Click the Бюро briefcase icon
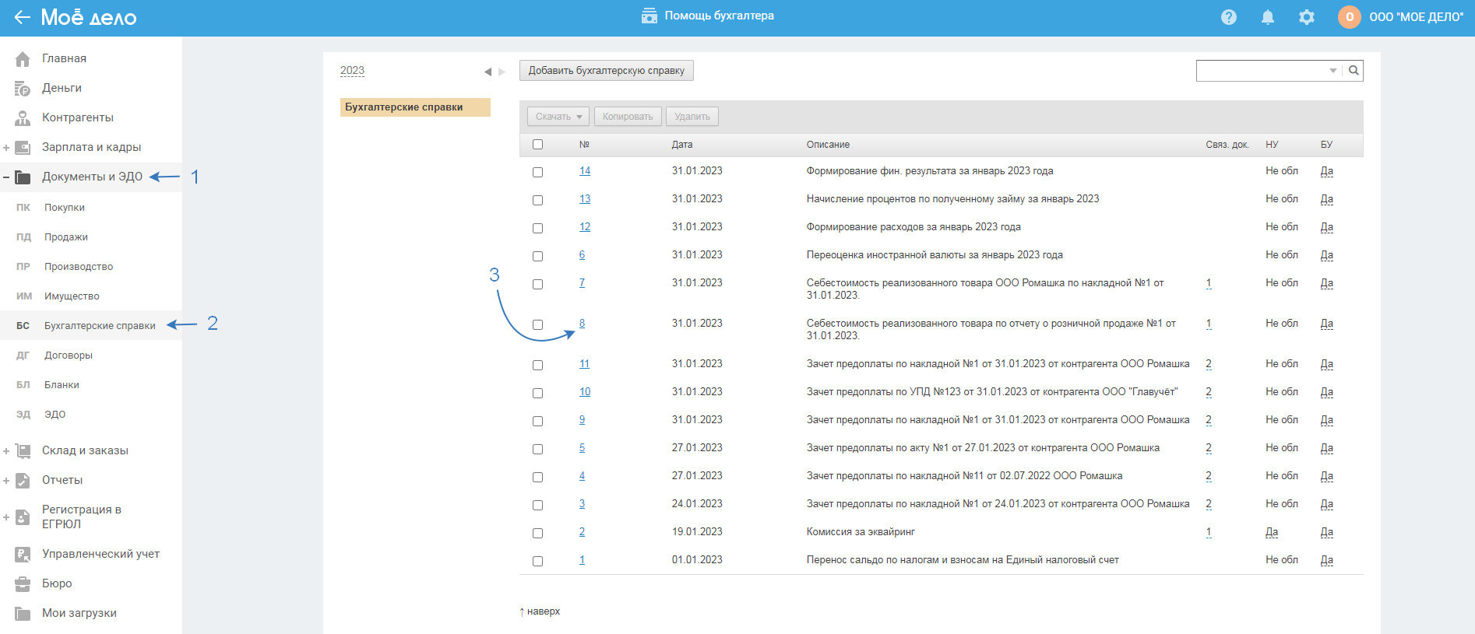Screen dimensions: 1475x634 coord(23,584)
